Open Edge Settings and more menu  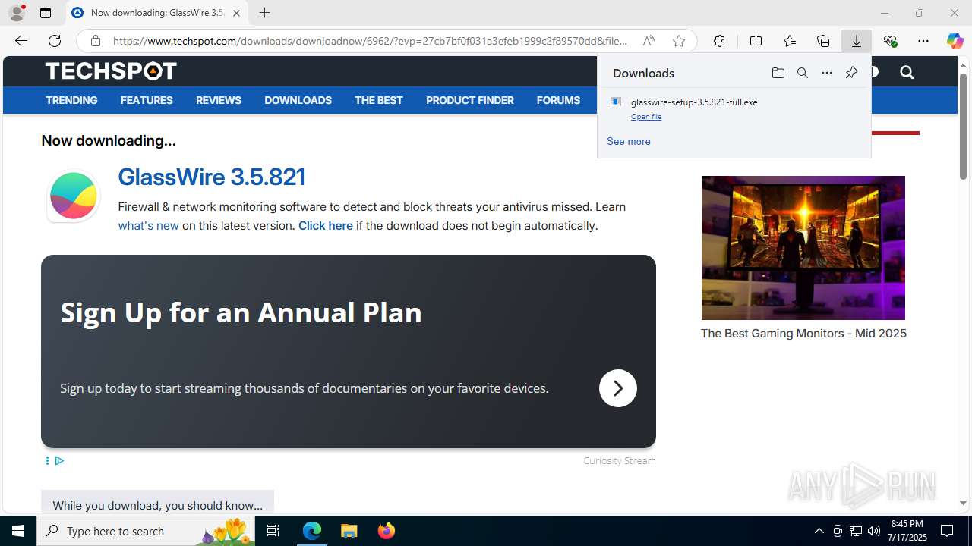pos(923,41)
